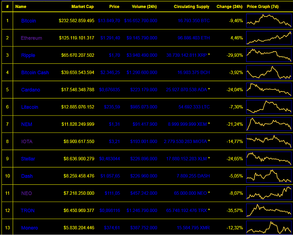Sort by Volume (24h) column header
The width and height of the screenshot is (293, 235).
tap(144, 7)
